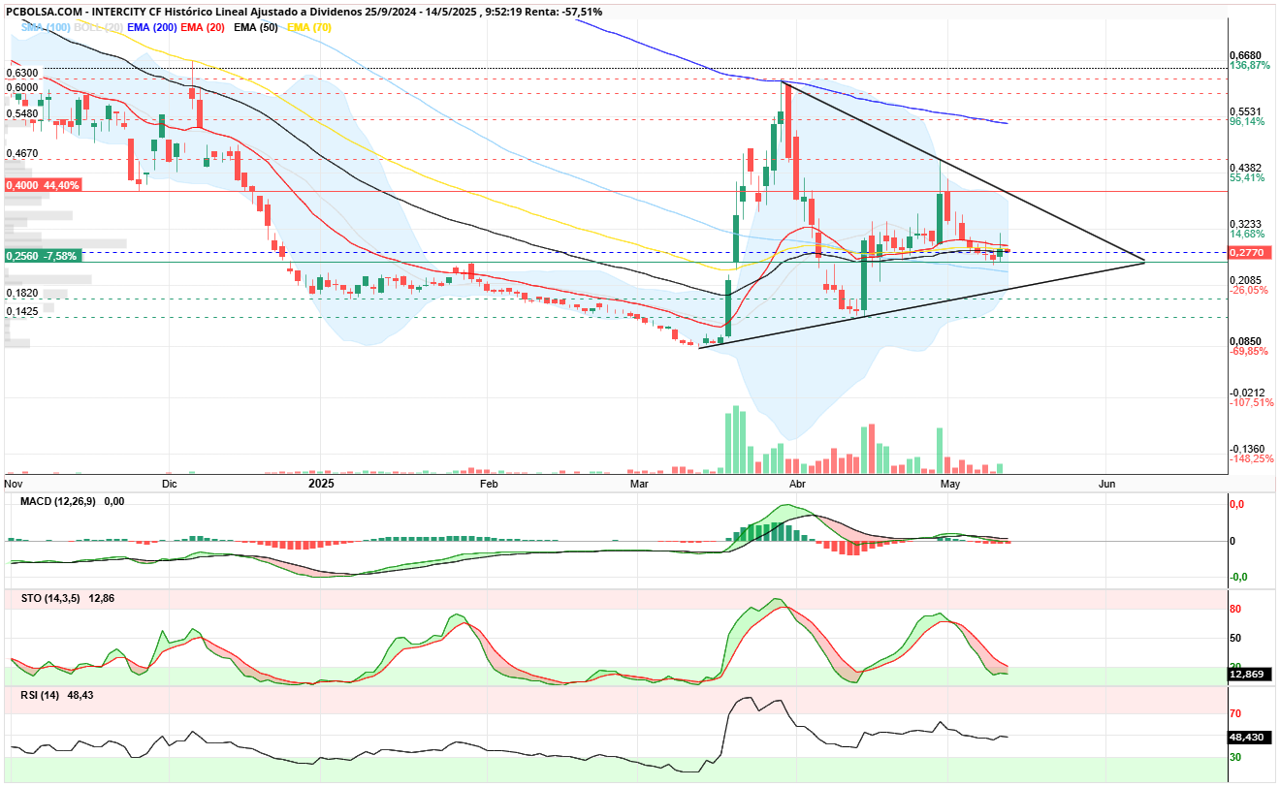1280x787 pixels.
Task: Select the 0,1820 price level label
Action: [x=22, y=293]
